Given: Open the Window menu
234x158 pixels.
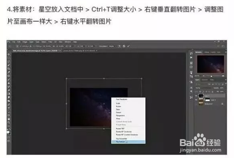Looking at the screenshot, I should pos(68,42).
